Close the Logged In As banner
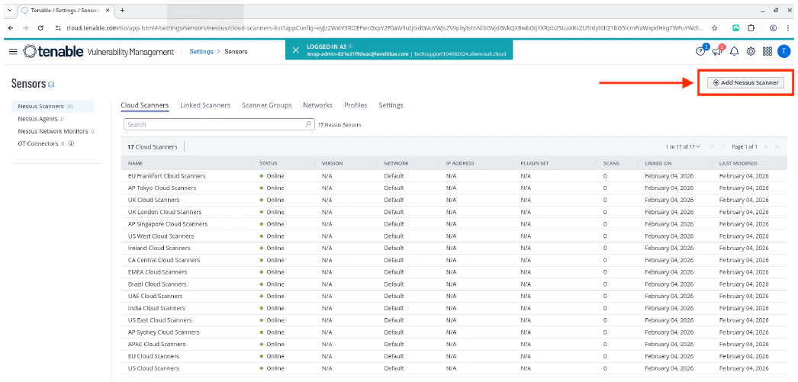Viewport: 798px width, 382px height. tap(296, 50)
